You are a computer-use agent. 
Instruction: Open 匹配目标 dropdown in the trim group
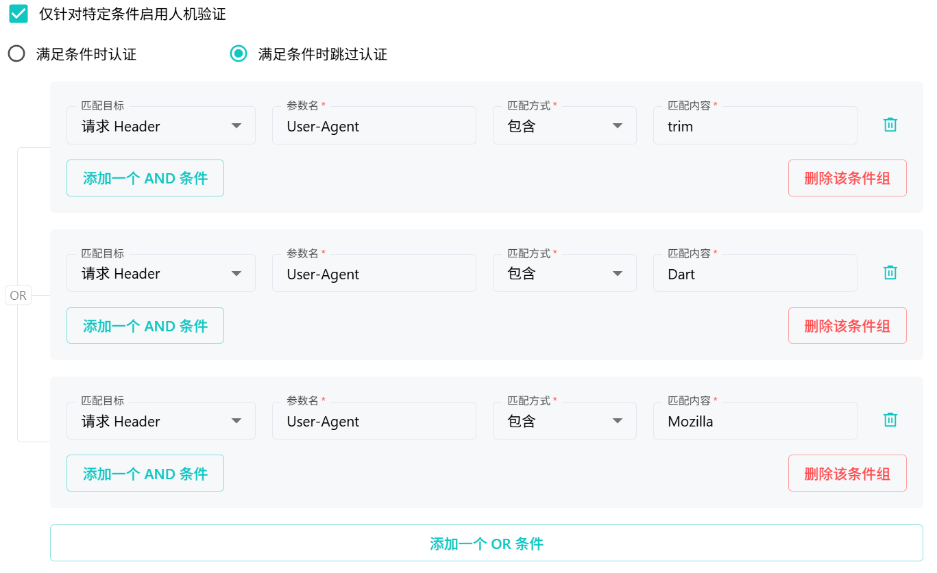point(161,126)
